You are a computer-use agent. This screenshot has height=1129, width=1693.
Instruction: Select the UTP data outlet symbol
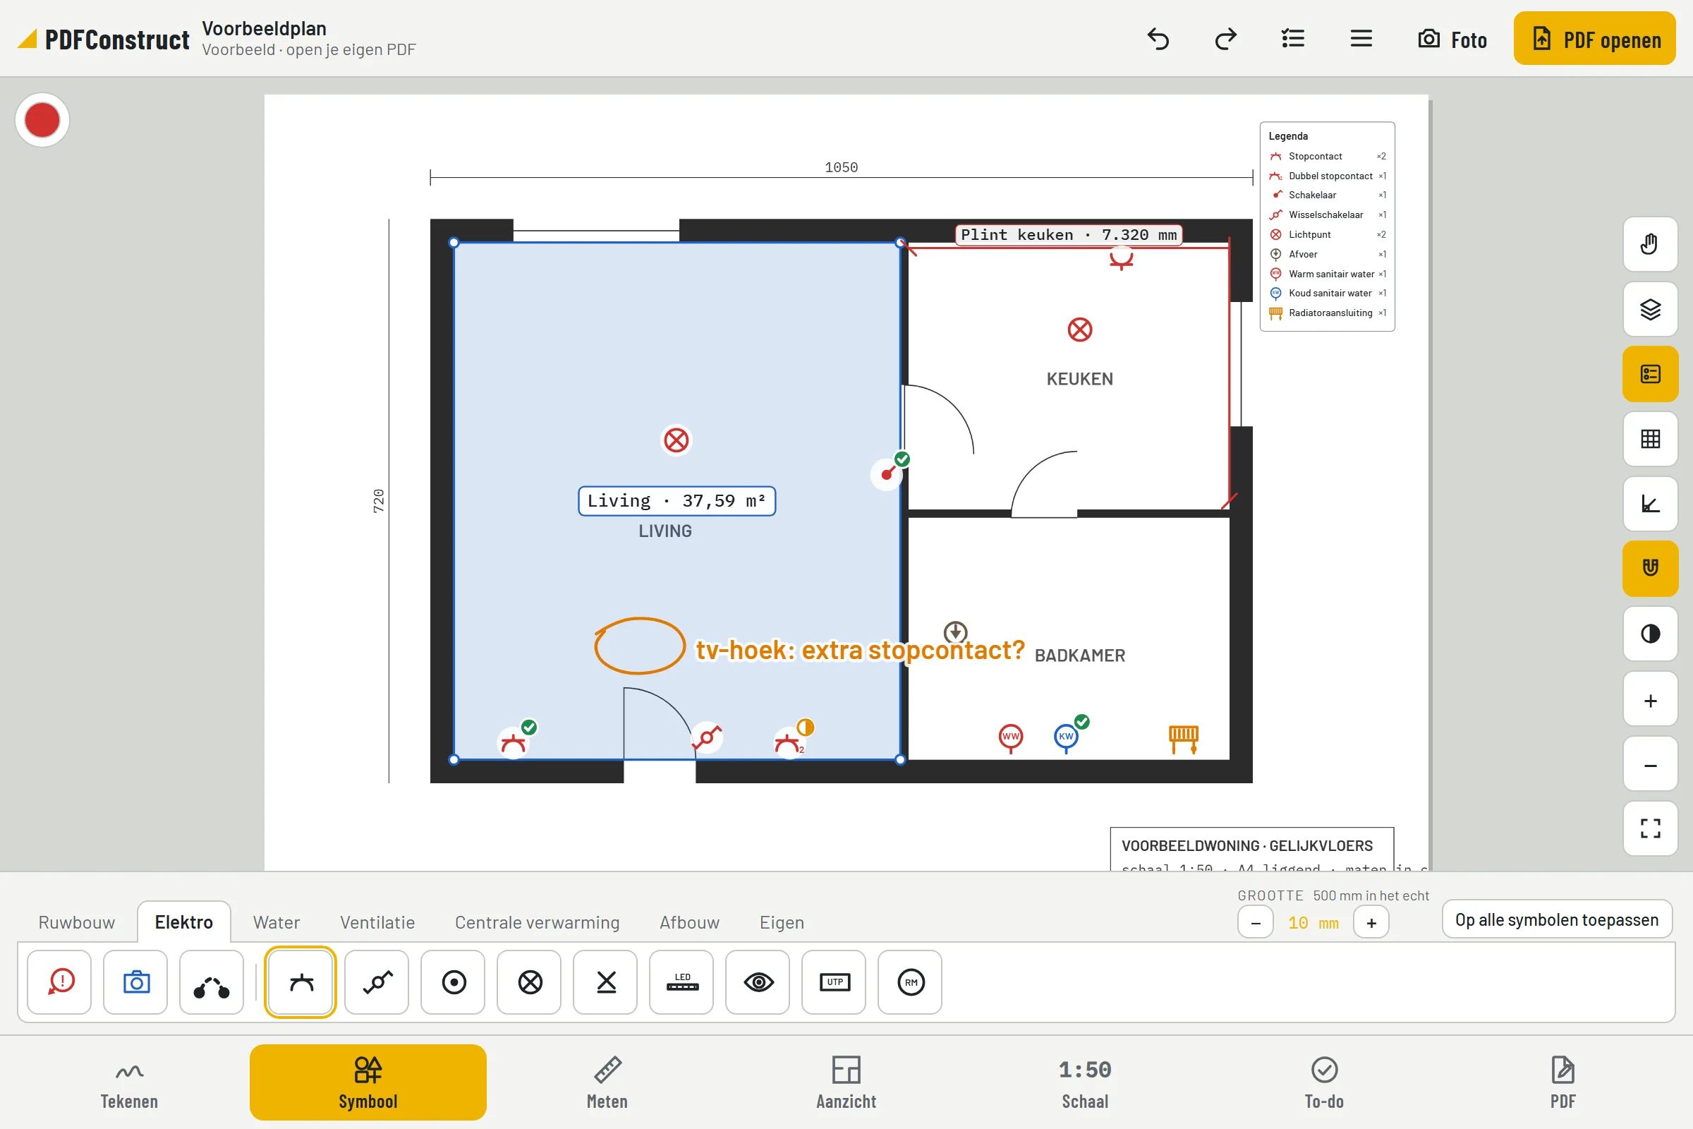click(835, 982)
